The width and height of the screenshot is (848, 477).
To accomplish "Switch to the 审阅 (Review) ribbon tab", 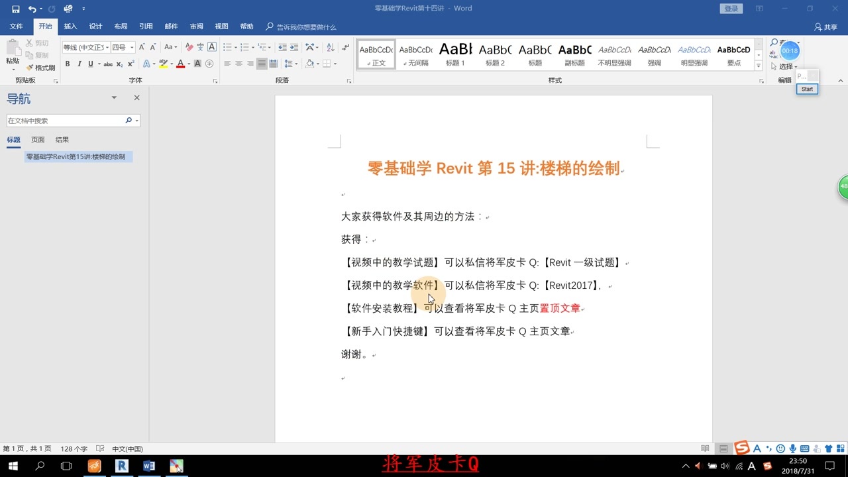I will tap(196, 26).
